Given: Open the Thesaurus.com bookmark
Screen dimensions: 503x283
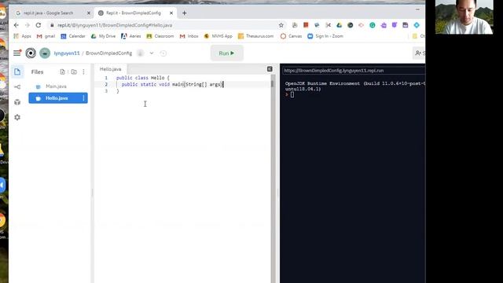Looking at the screenshot, I should click(255, 36).
